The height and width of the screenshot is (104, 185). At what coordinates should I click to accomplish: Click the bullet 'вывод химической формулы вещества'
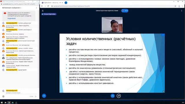pos(87,65)
